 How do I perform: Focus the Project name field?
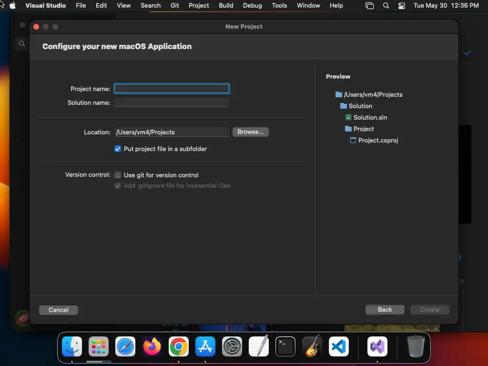[172, 89]
